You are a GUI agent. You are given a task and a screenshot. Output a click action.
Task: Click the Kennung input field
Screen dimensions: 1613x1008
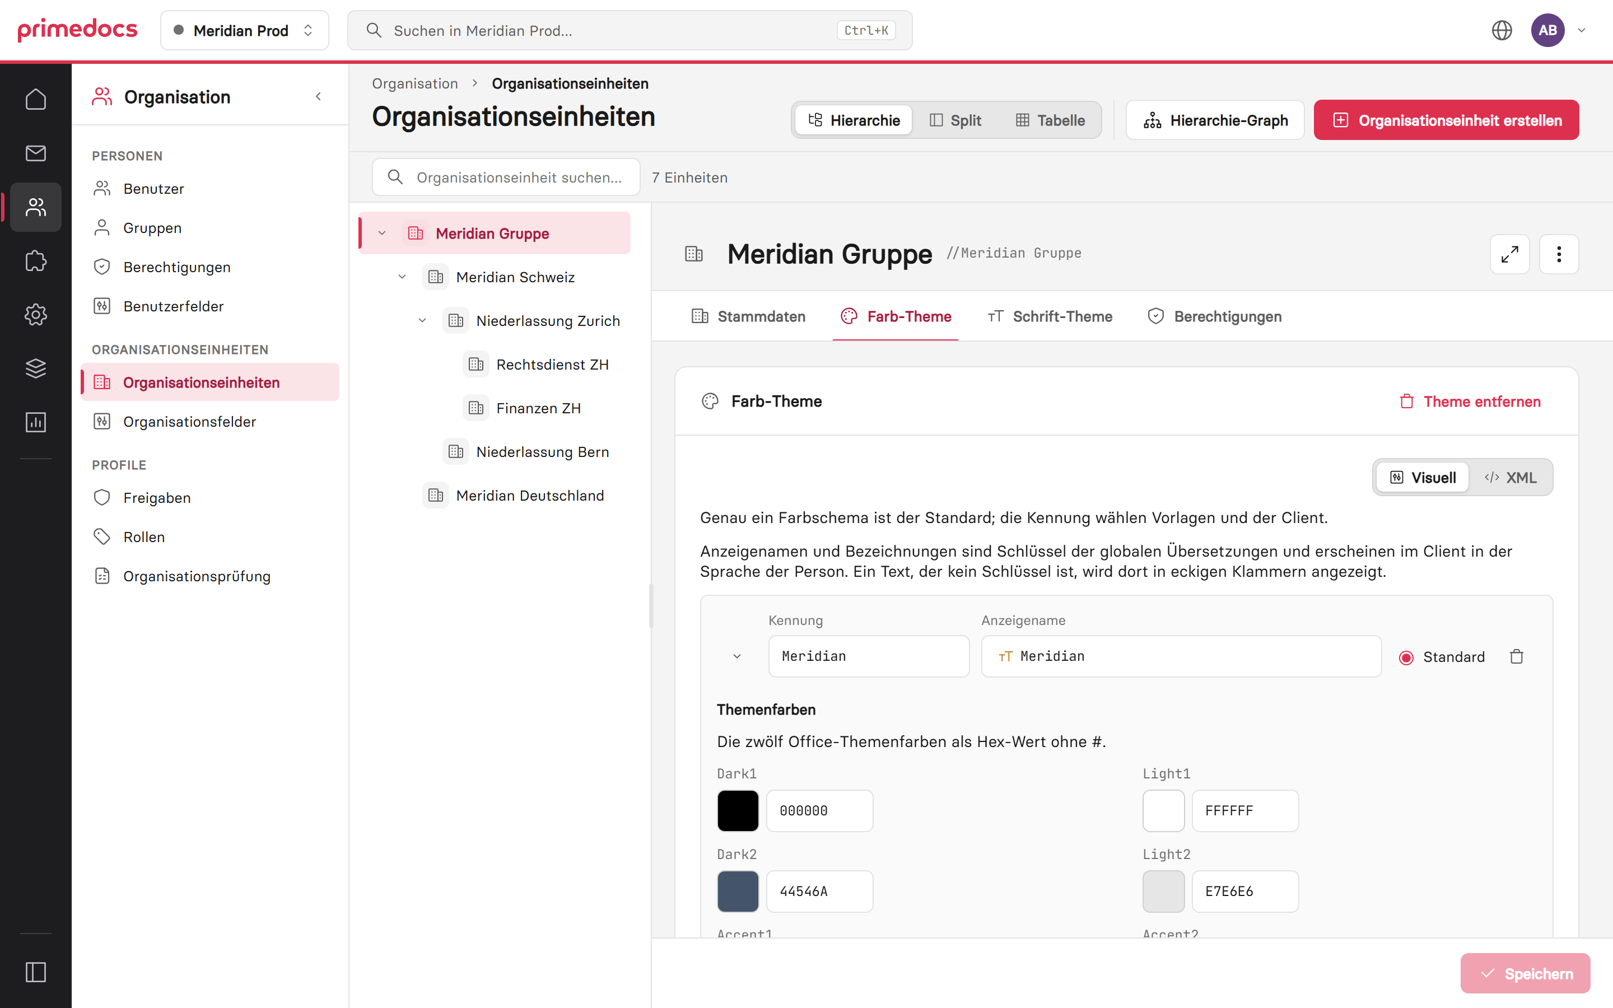pos(869,656)
